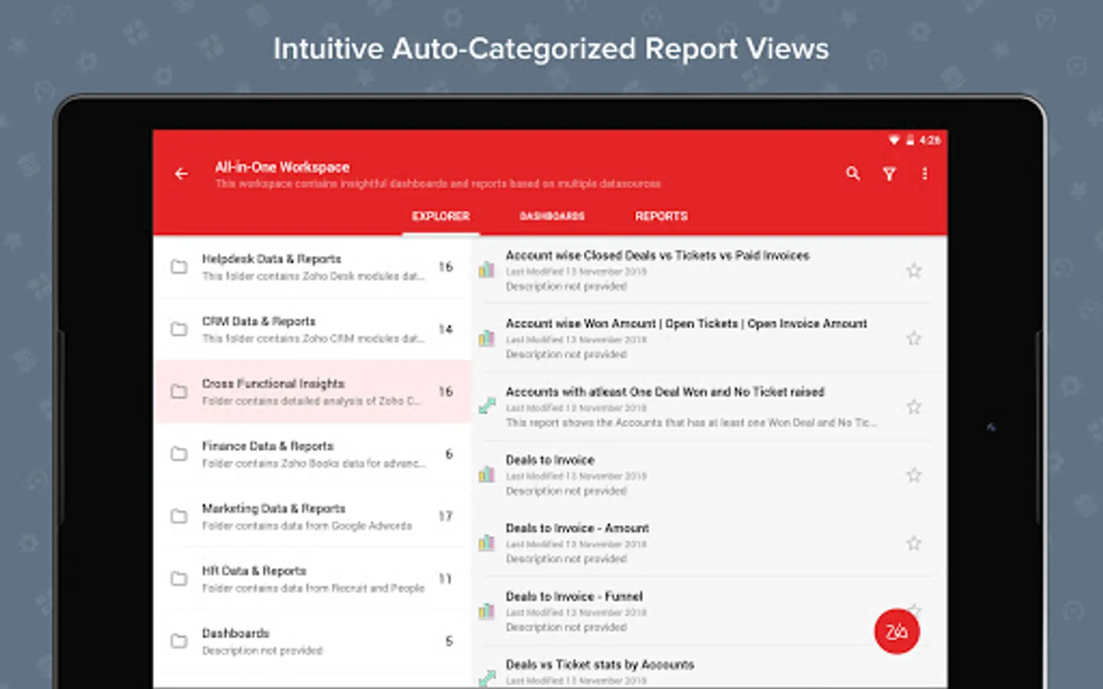Click count 14 on CRM Data folder
The height and width of the screenshot is (689, 1103).
click(446, 329)
